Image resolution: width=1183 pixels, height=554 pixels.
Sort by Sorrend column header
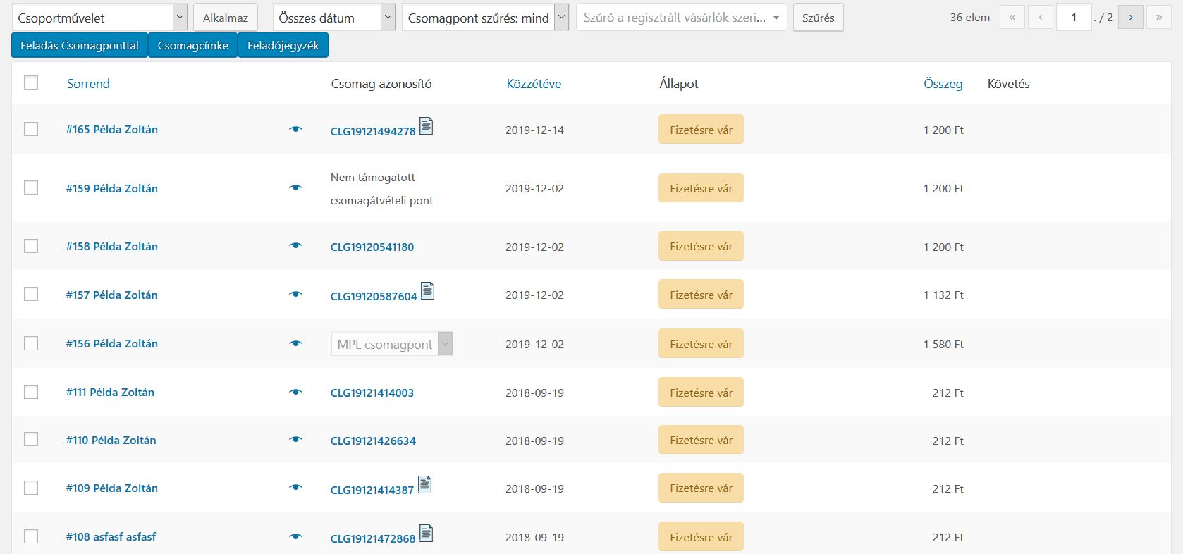pos(88,84)
